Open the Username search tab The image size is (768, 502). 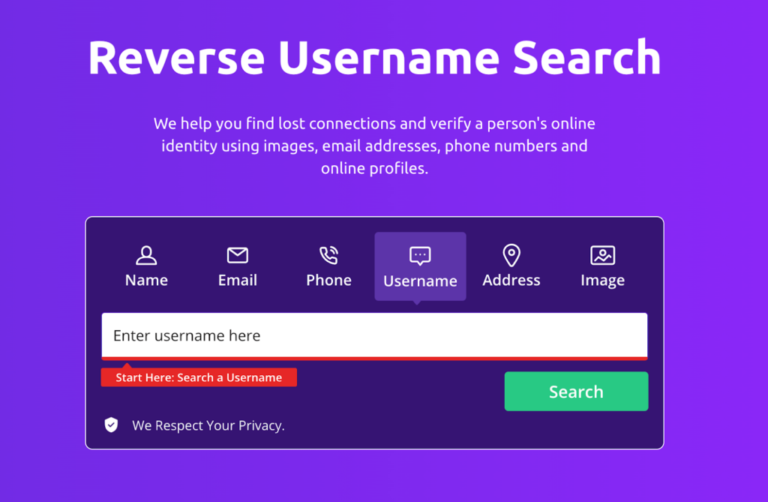click(x=420, y=266)
